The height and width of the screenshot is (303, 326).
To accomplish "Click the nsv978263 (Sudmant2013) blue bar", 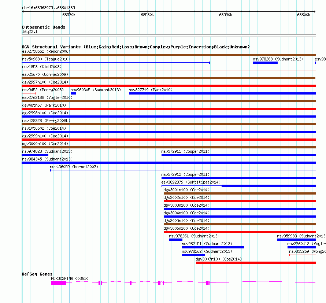I will pos(265,63).
